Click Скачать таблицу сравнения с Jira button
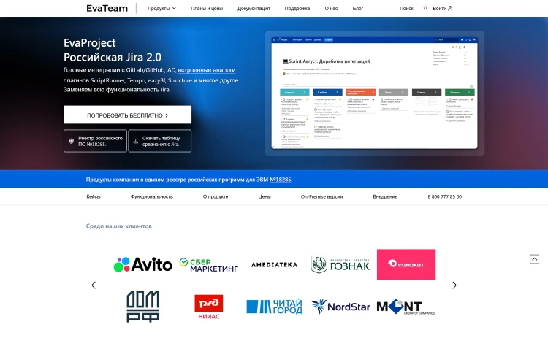The height and width of the screenshot is (338, 548). click(x=160, y=141)
